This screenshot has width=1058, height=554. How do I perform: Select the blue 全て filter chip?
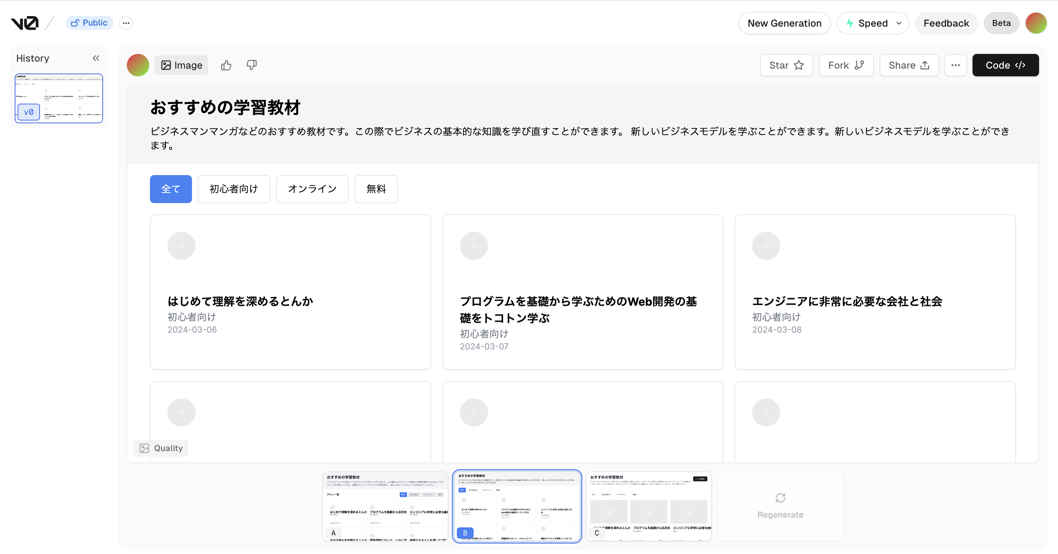pyautogui.click(x=171, y=189)
